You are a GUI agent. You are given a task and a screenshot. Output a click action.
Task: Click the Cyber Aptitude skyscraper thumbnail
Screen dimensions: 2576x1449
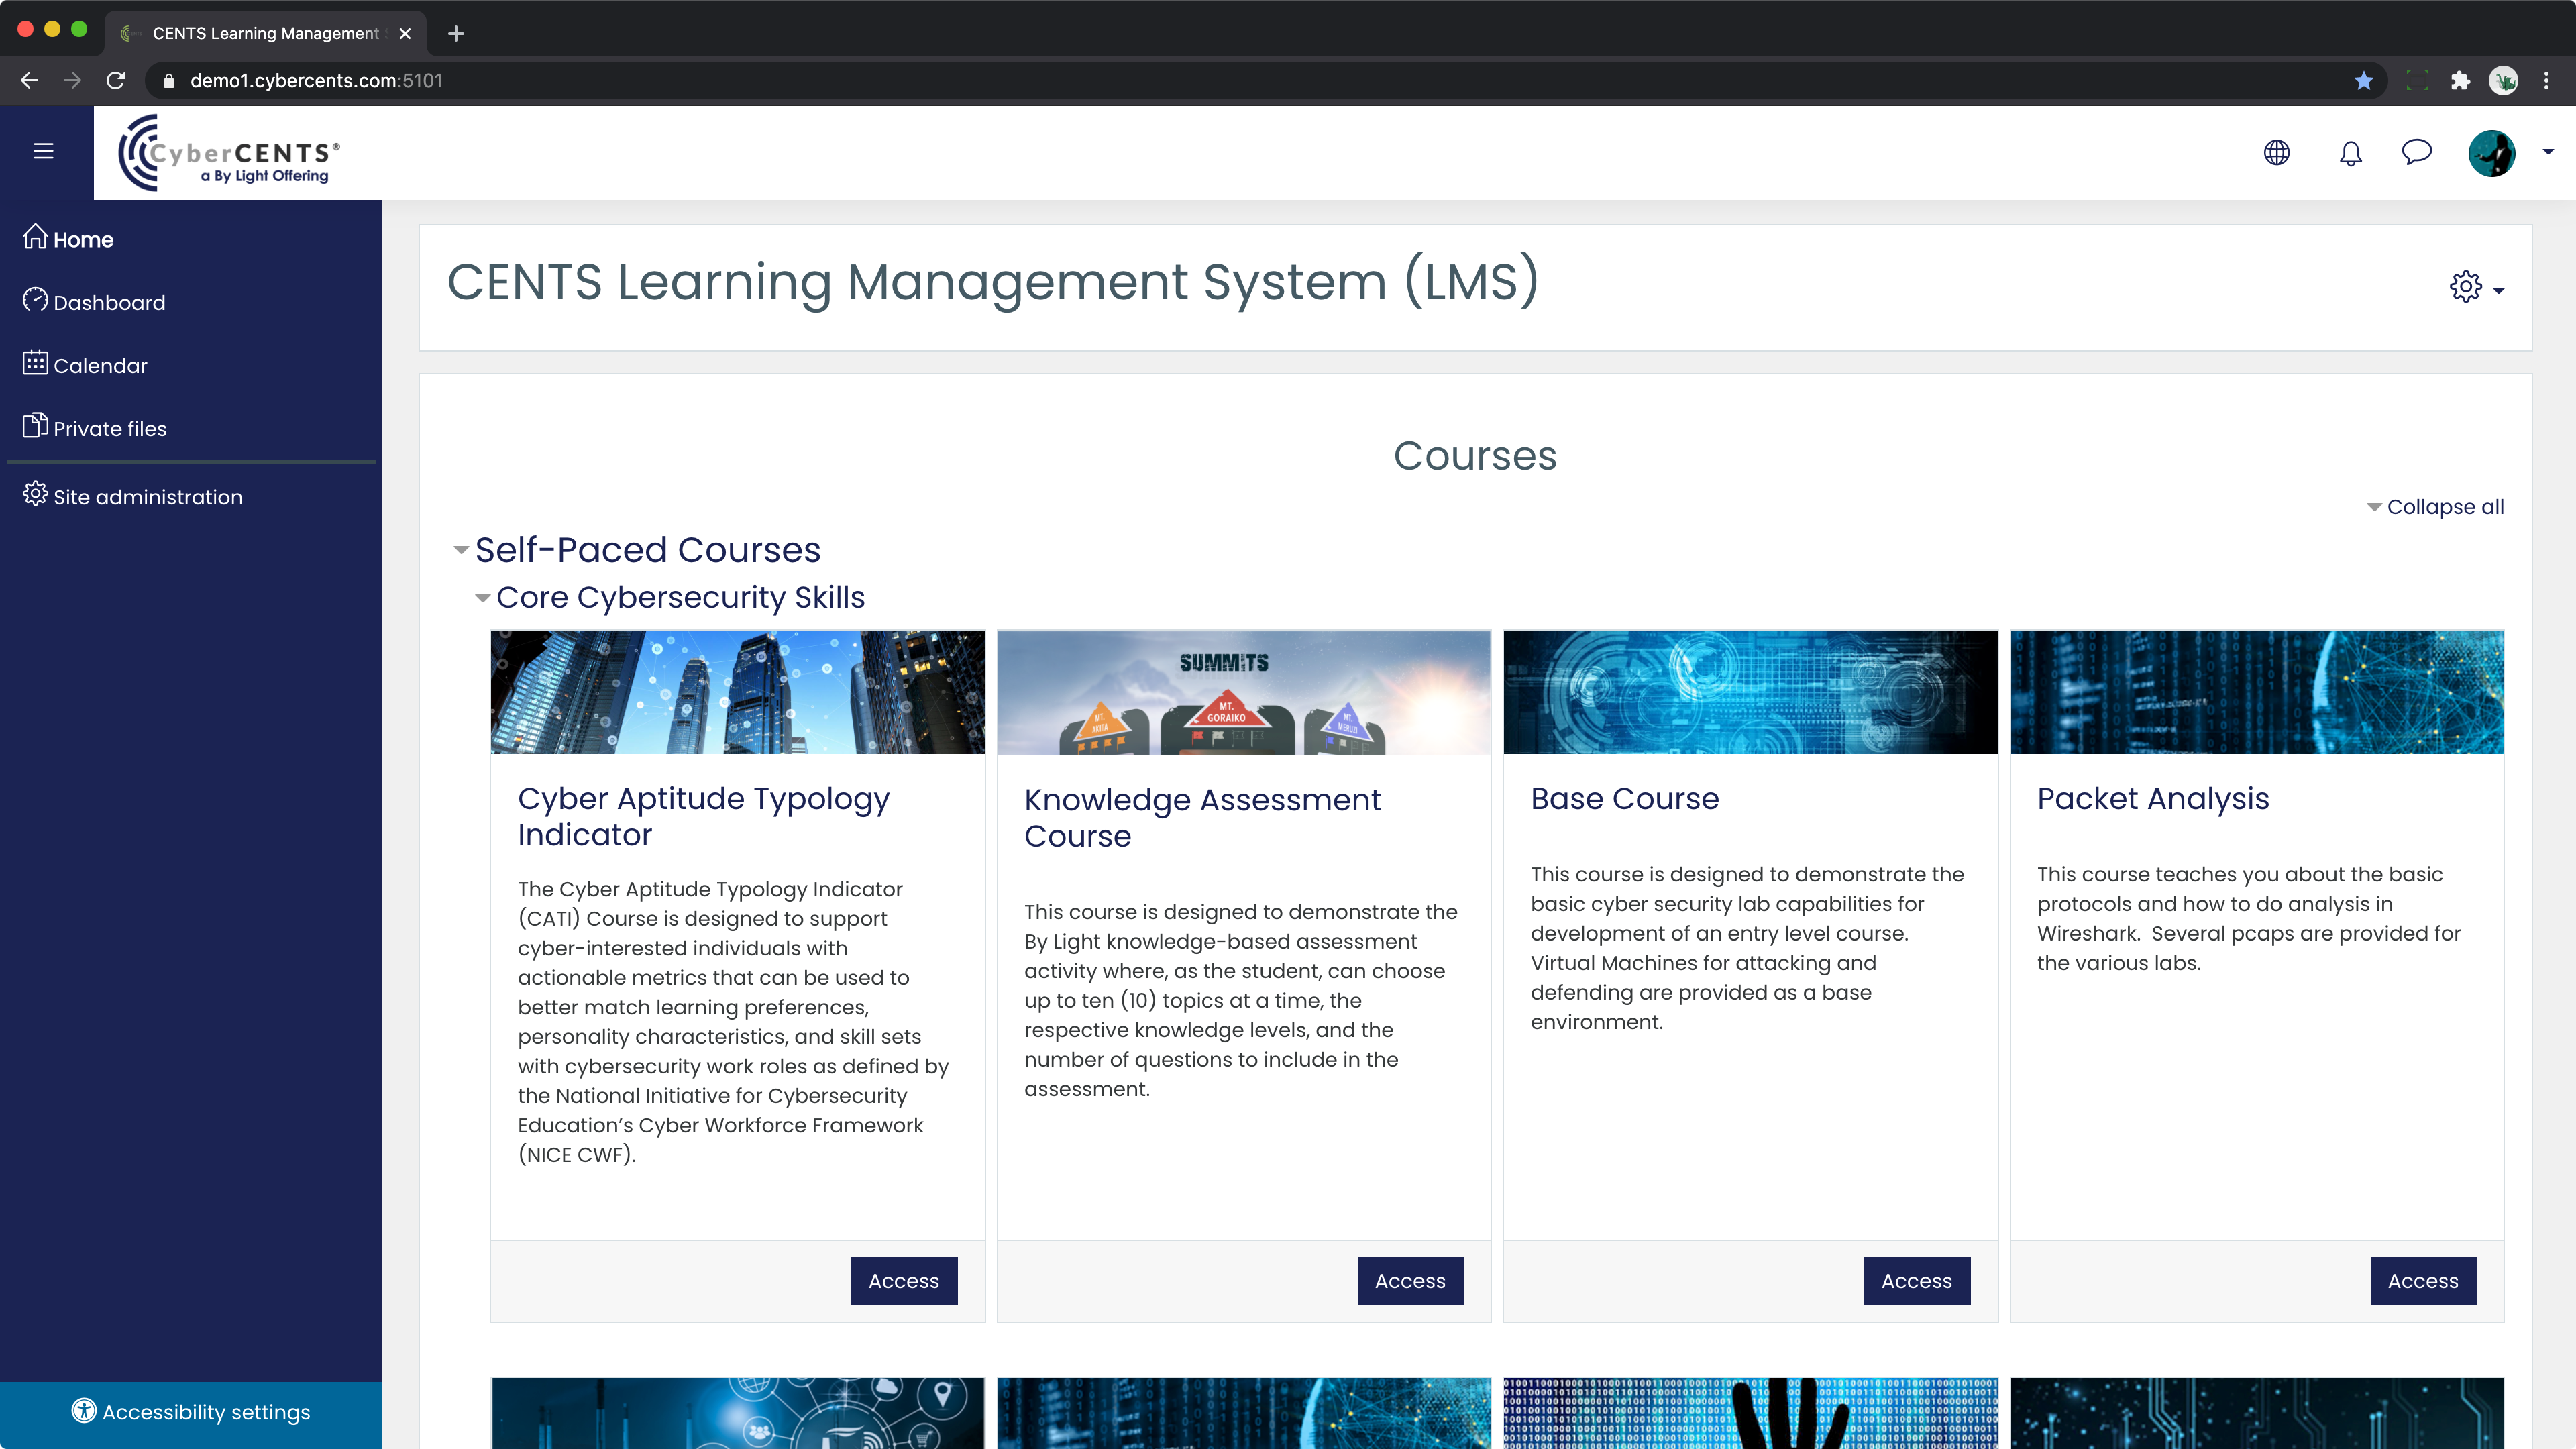(737, 692)
